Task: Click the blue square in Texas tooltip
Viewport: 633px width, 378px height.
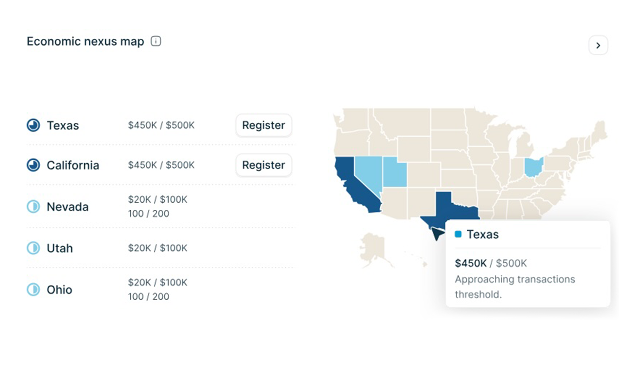Action: tap(458, 234)
